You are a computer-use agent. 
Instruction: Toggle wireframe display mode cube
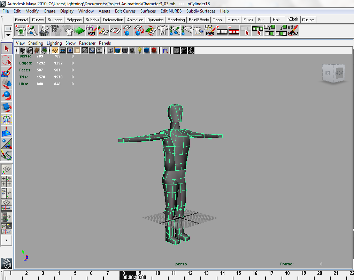110,50
